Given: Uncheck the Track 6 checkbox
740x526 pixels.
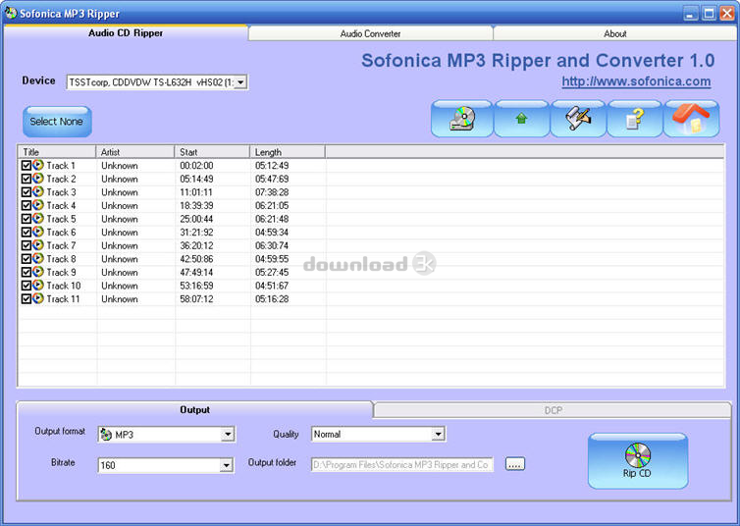Looking at the screenshot, I should pos(26,233).
